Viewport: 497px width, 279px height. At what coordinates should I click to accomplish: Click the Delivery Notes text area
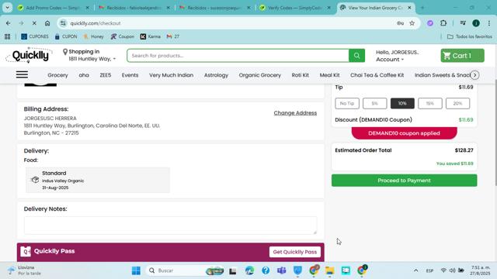coord(171,226)
